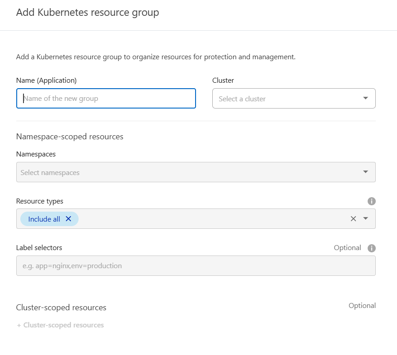Expand the cluster dropdown arrow
Viewport: 397px width, 355px height.
coord(365,98)
